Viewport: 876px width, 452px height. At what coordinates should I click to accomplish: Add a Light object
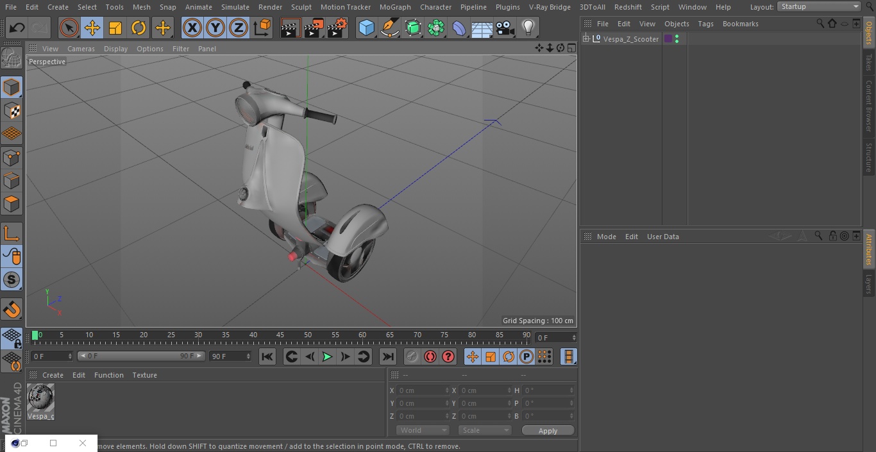pyautogui.click(x=528, y=28)
